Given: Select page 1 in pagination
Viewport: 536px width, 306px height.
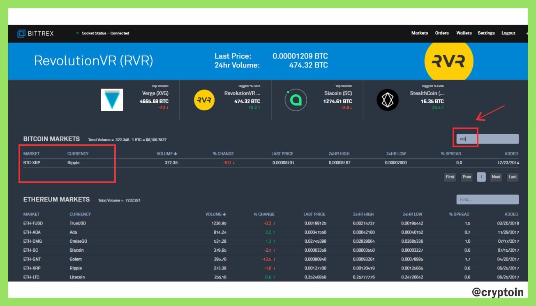Looking at the screenshot, I should [x=481, y=177].
